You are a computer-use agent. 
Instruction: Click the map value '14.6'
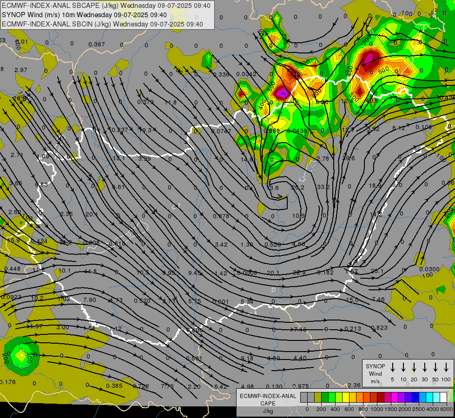(x=247, y=159)
